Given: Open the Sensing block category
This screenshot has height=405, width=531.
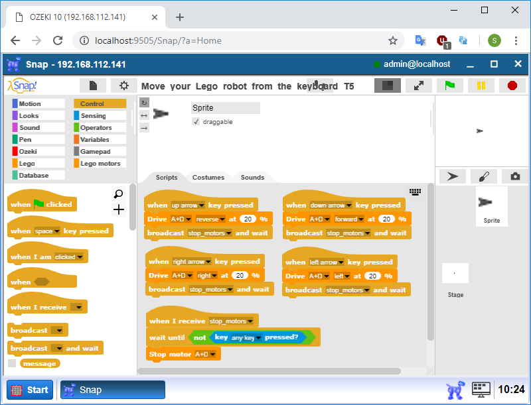Looking at the screenshot, I should 100,115.
